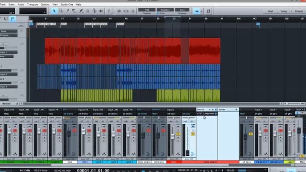
Task: Click the Start page button
Action: click(271, 11)
